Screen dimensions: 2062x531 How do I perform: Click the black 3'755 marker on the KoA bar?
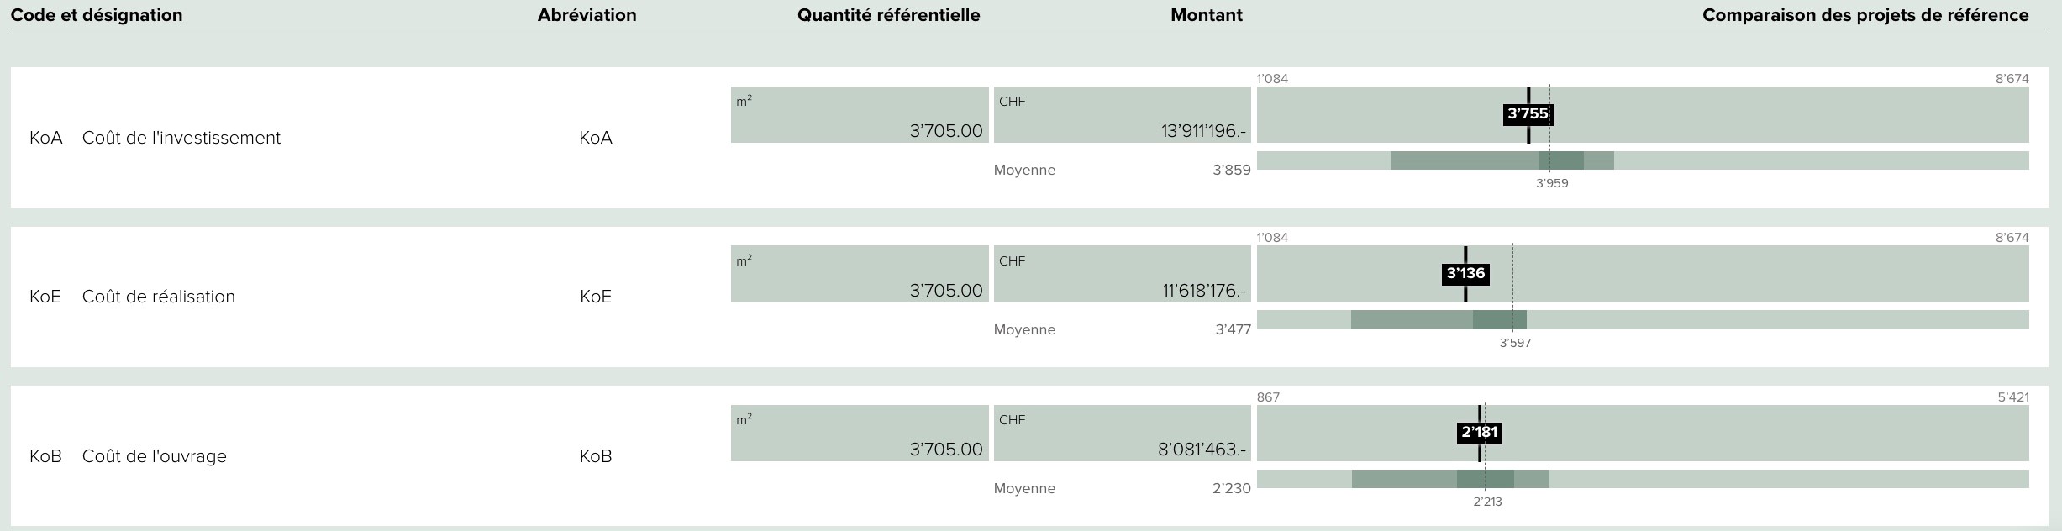click(1527, 114)
